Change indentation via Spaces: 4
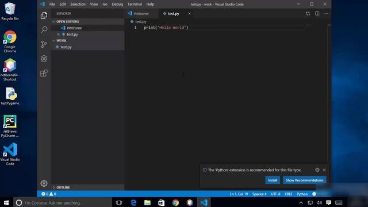 [259, 194]
